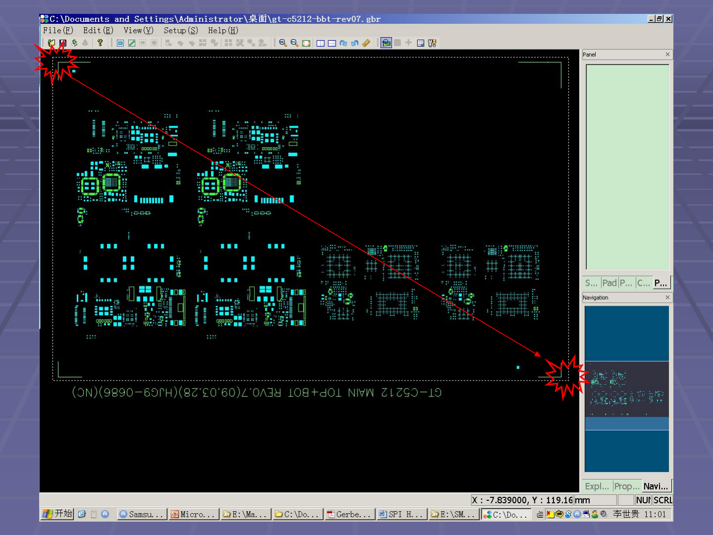Switch to the B:\Ma... taskbar folder
This screenshot has height=535, width=713.
click(245, 514)
